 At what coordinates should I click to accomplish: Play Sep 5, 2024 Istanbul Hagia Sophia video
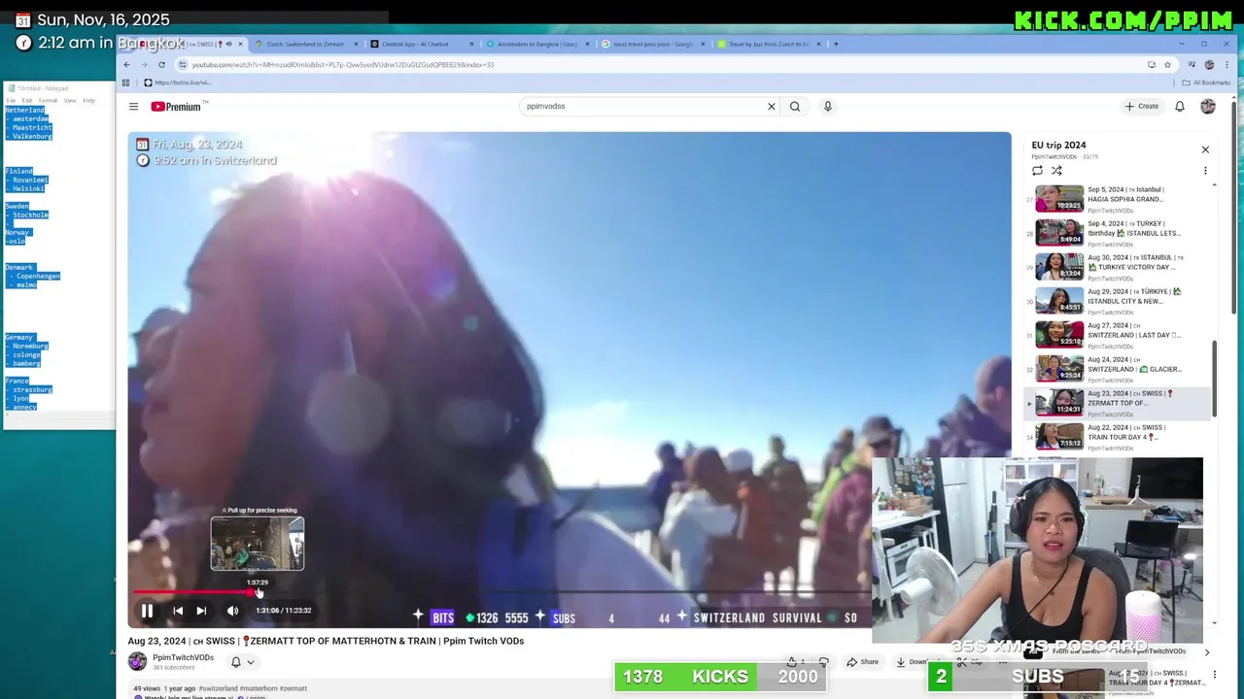pos(1118,199)
